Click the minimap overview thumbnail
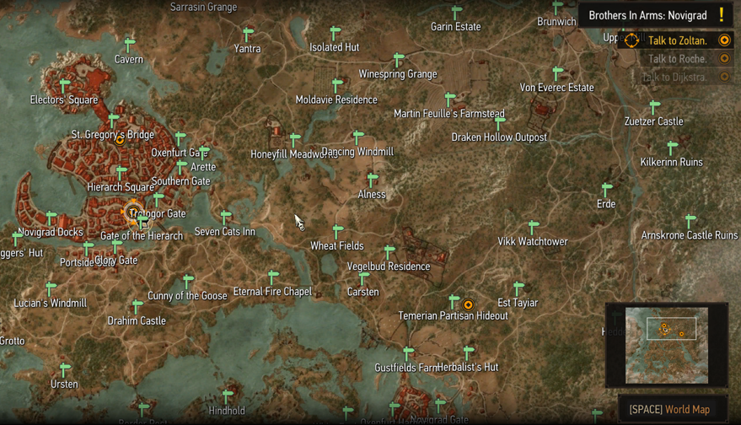741x425 pixels. (667, 345)
